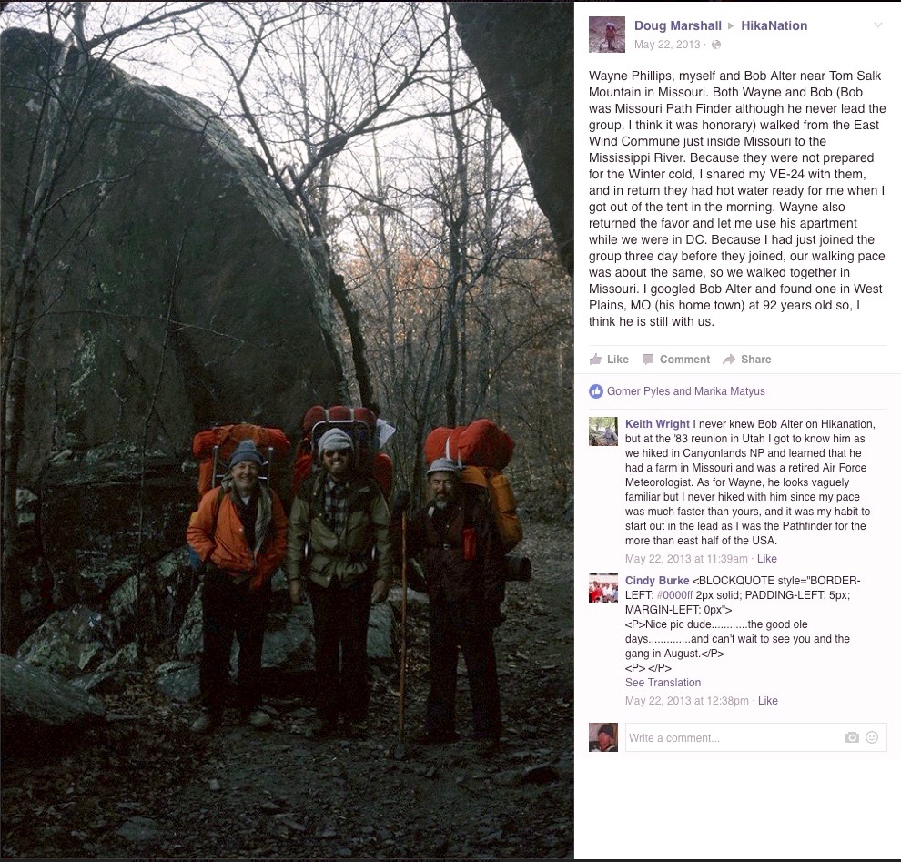
Task: Open post options dropdown chevron at top right
Action: coord(877,25)
